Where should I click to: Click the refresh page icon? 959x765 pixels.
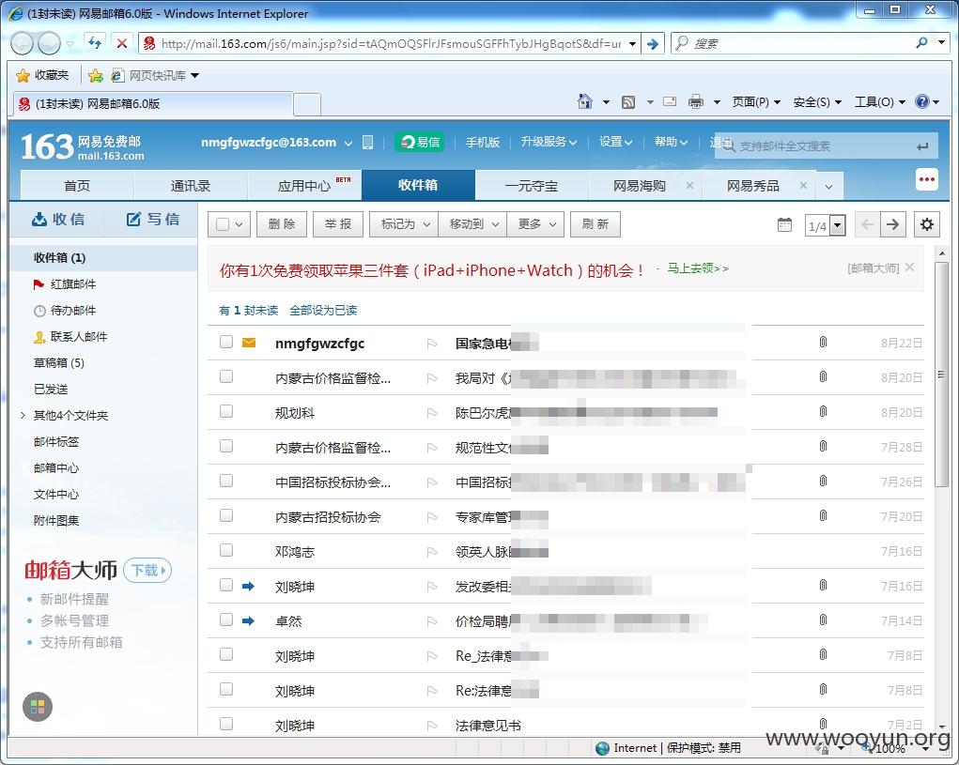pyautogui.click(x=95, y=43)
